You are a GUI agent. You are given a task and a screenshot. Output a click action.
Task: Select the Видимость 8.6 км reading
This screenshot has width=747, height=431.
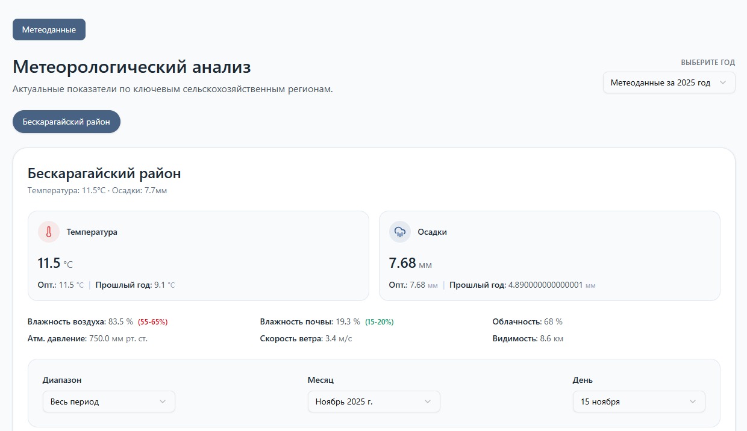click(528, 339)
